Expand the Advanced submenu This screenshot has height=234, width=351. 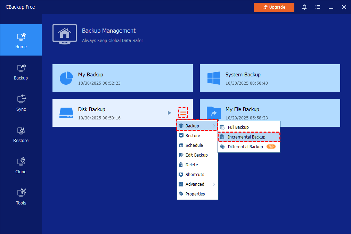(197, 184)
